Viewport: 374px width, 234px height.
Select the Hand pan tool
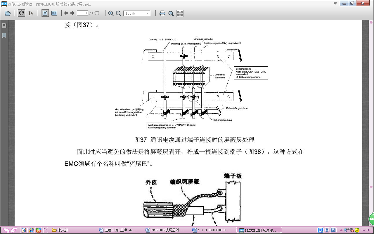pos(21,13)
